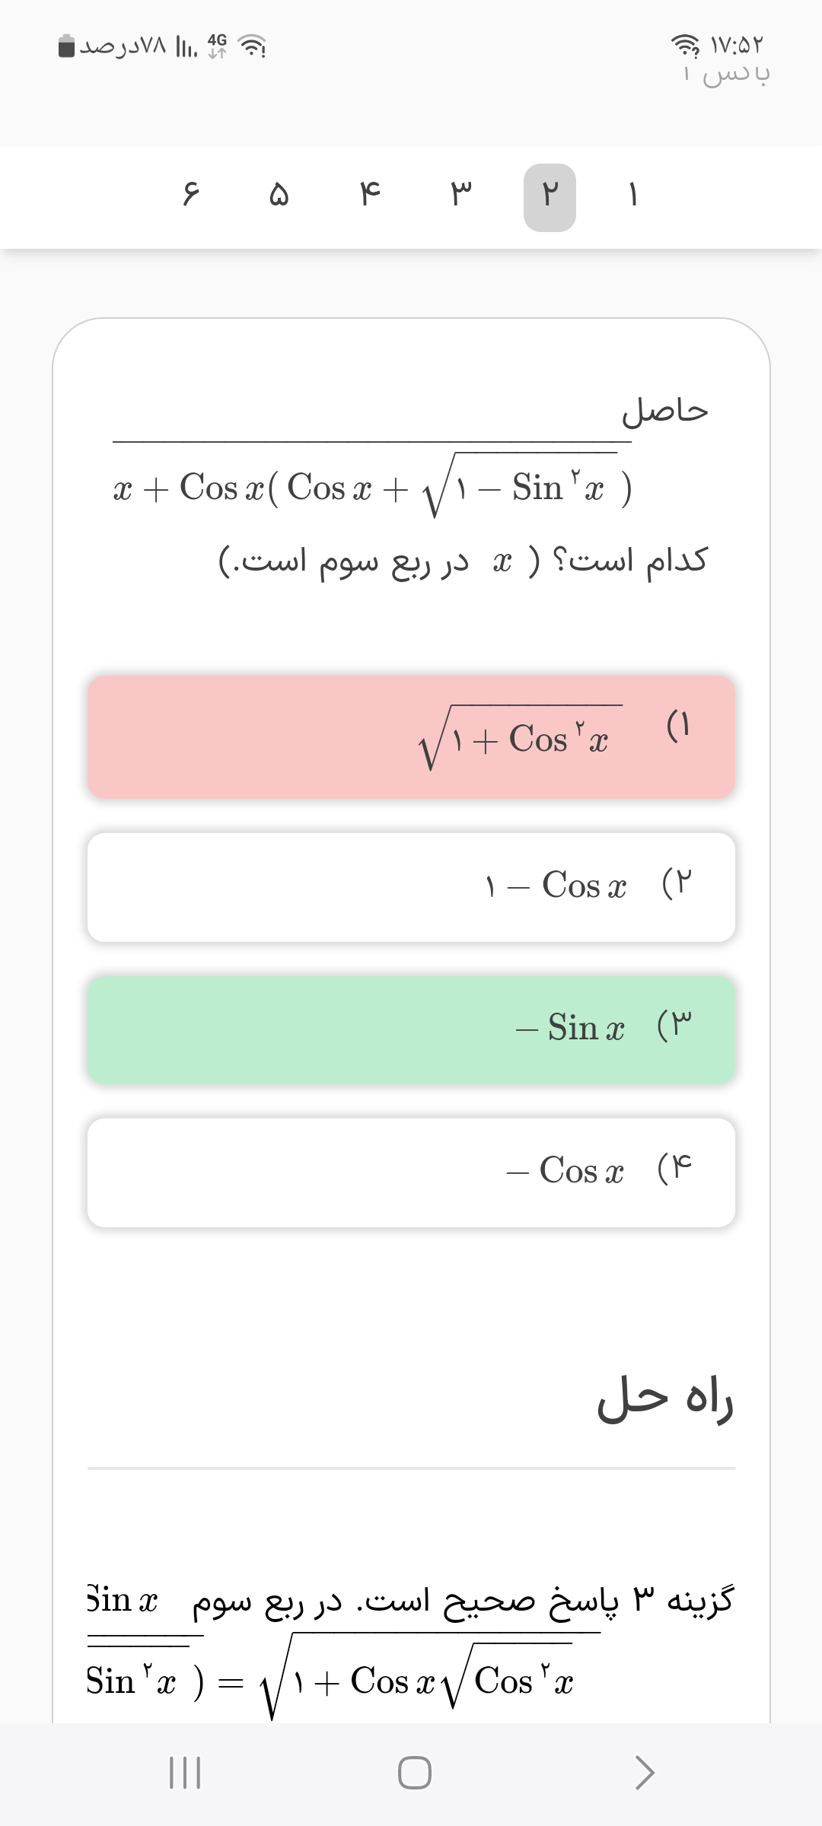Viewport: 822px width, 1826px height.
Task: Choose option 1 with the square root of 1 + Cos²x
Action: coord(411,736)
